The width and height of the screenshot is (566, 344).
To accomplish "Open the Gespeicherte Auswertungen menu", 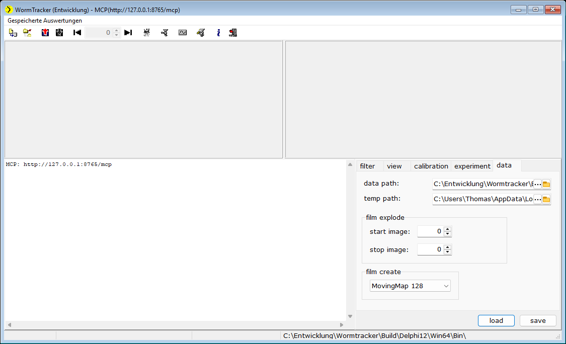I will click(45, 21).
